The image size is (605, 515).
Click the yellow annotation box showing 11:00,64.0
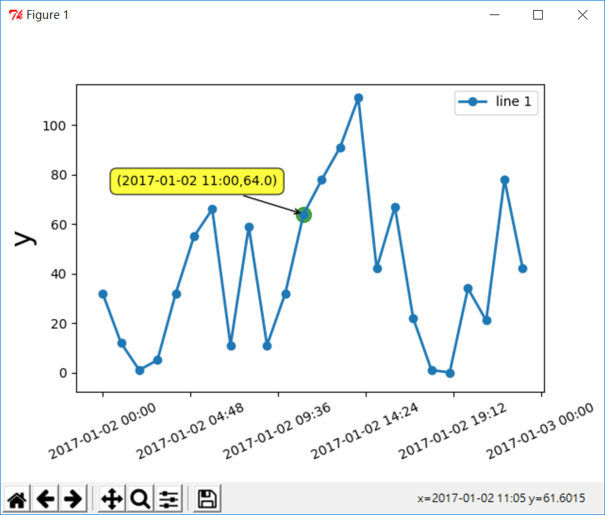coord(197,181)
